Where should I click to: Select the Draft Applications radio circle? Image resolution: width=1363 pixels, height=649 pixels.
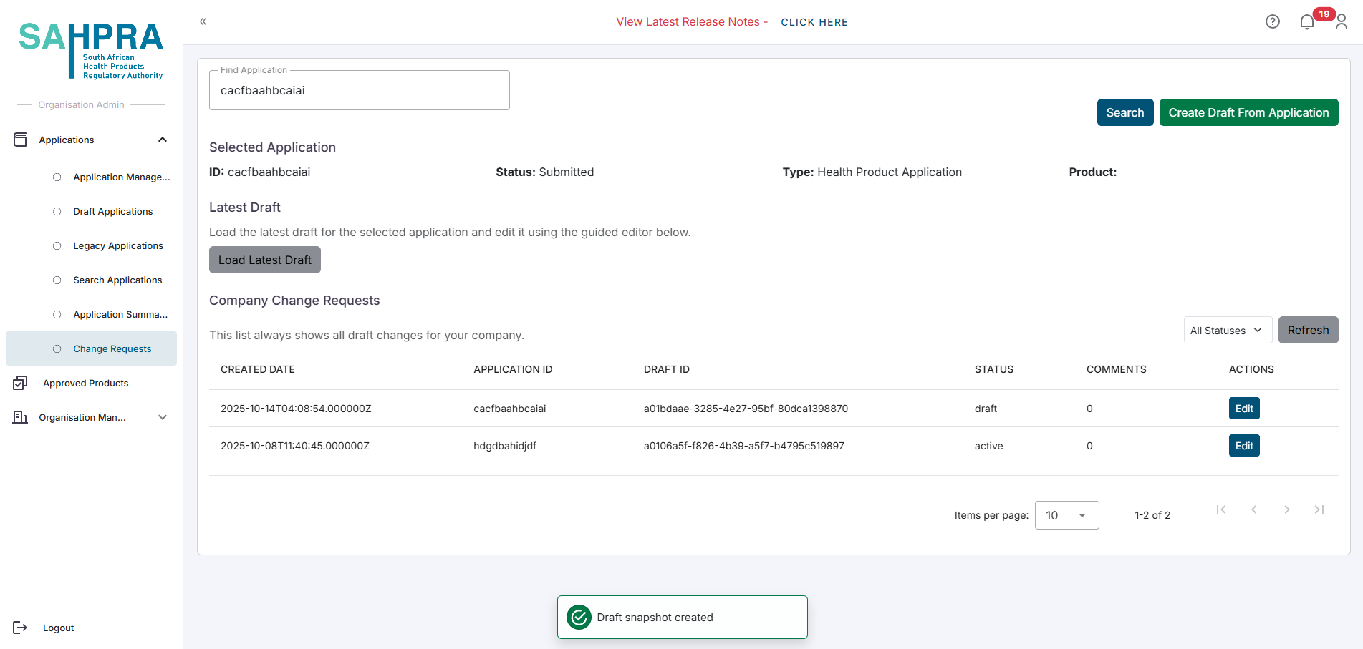coord(57,212)
